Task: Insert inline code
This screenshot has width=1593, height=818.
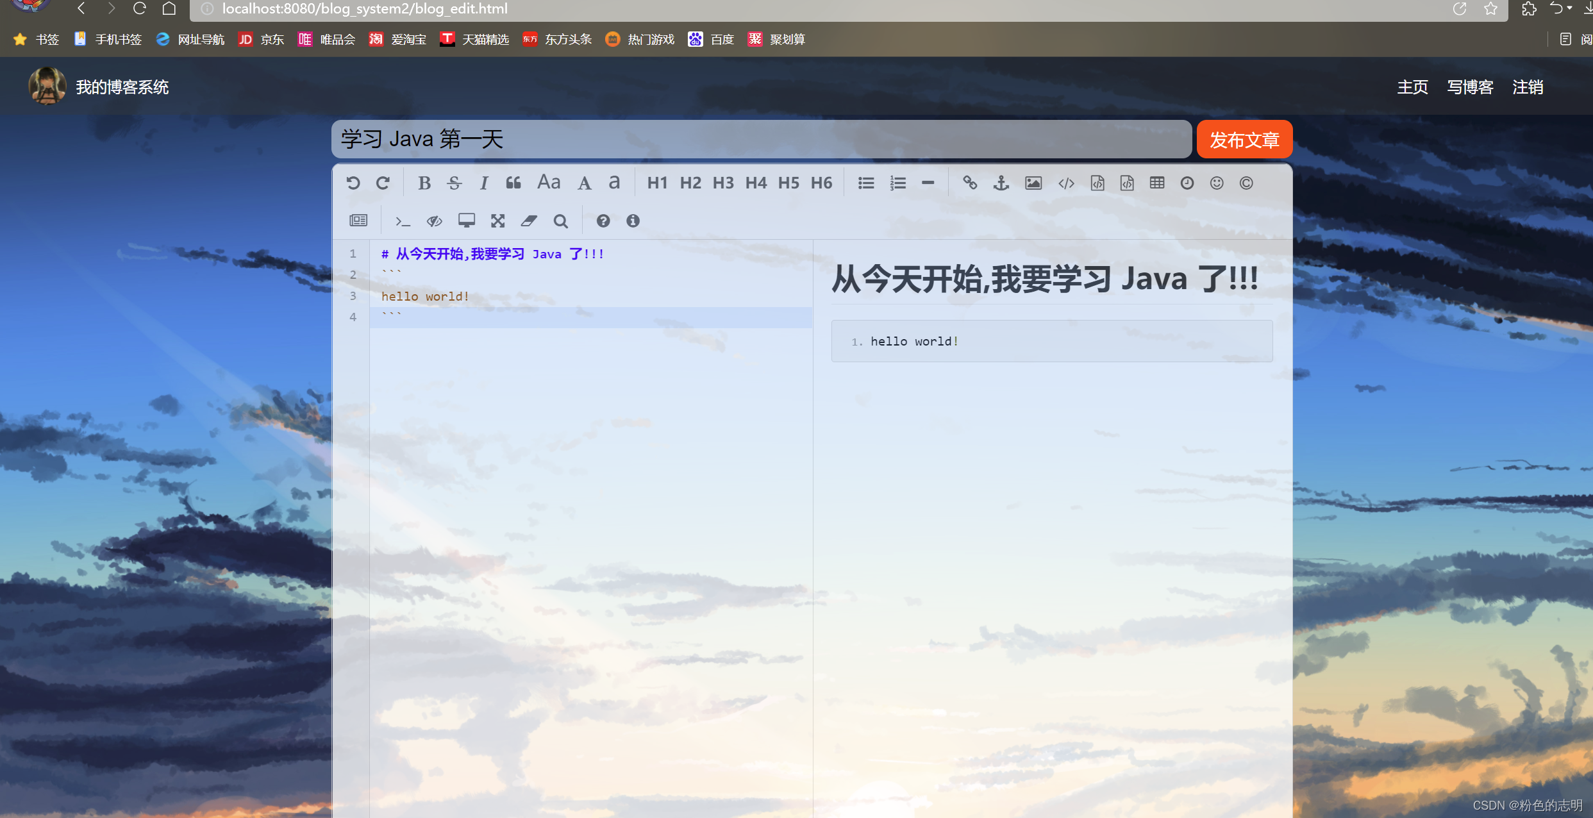Action: (x=1066, y=183)
